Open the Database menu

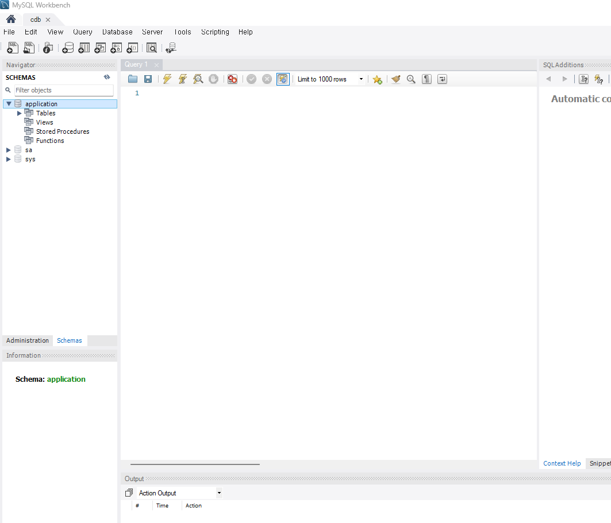click(117, 32)
